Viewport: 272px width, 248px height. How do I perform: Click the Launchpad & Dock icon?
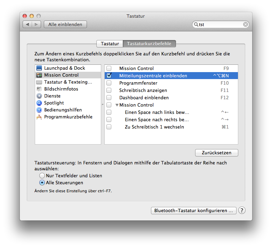pos(39,68)
